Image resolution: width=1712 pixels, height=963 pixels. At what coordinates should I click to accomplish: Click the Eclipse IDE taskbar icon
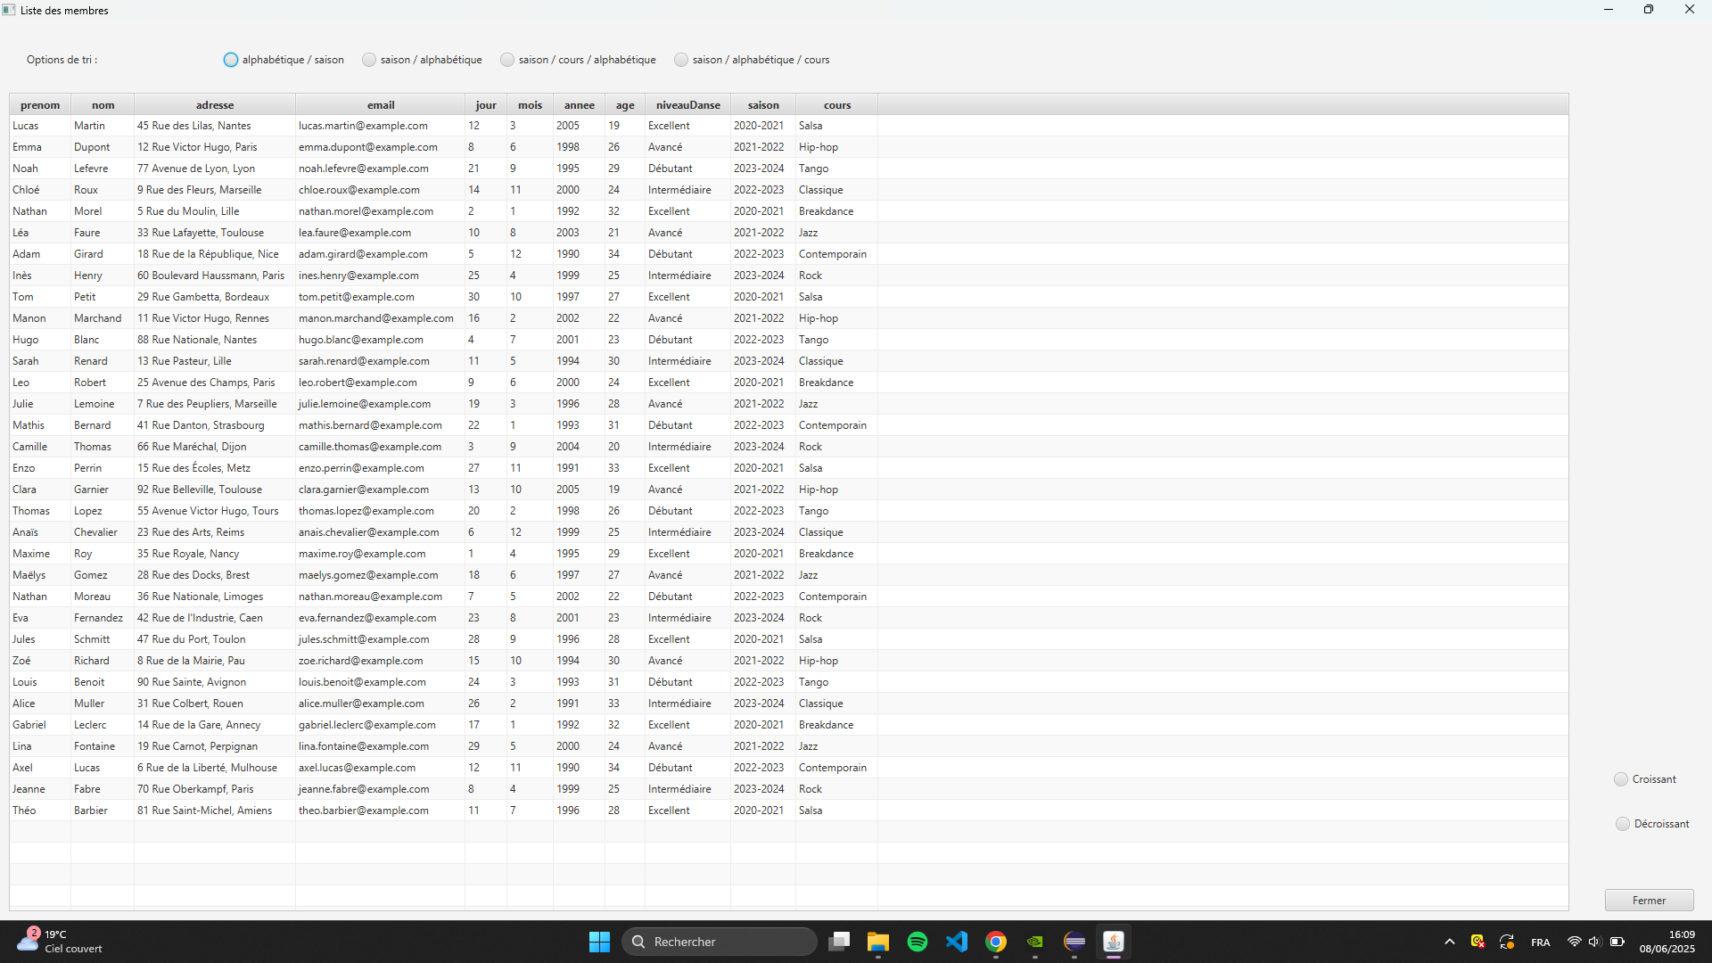click(1074, 942)
